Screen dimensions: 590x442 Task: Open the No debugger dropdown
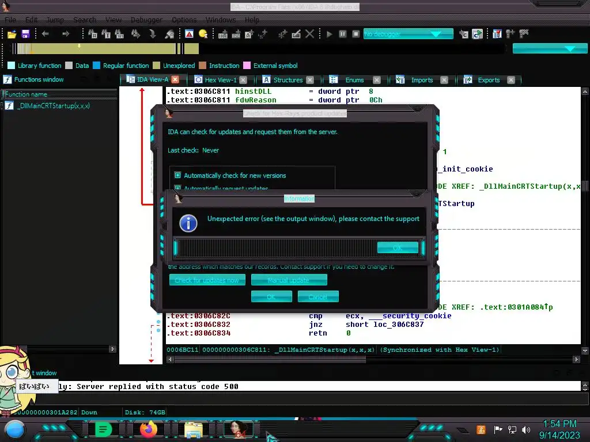click(409, 34)
